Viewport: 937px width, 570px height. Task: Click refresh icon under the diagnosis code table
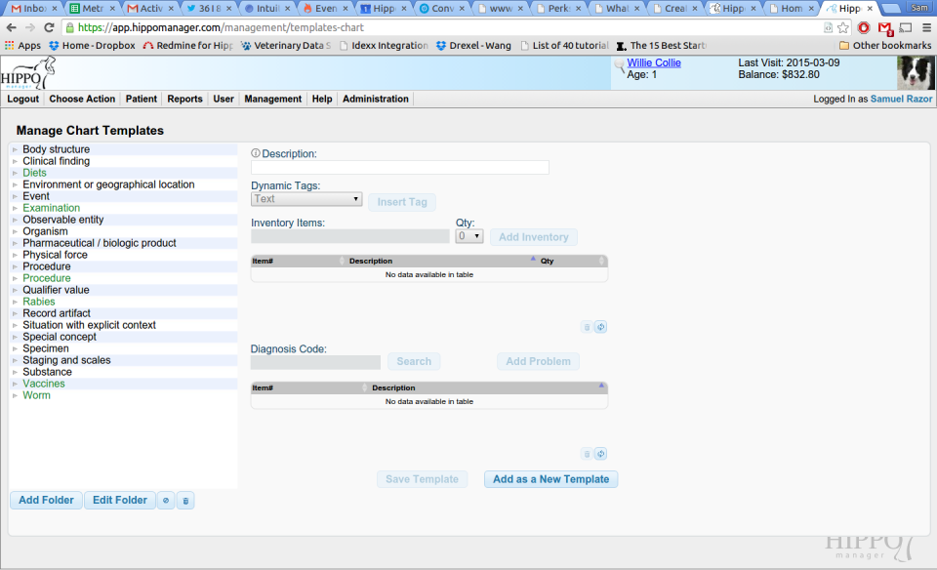[600, 454]
